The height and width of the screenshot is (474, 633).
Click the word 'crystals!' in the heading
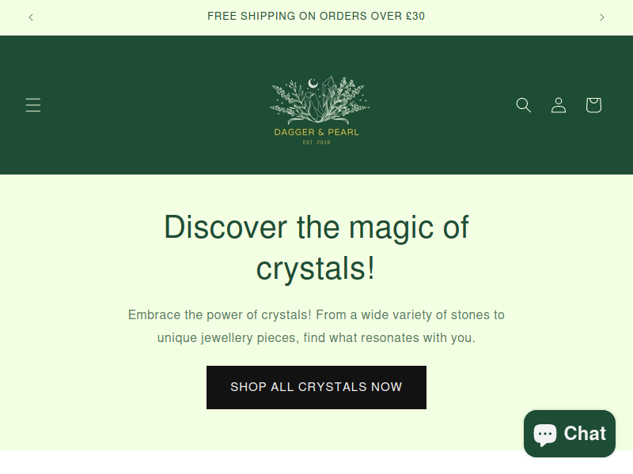tap(316, 269)
